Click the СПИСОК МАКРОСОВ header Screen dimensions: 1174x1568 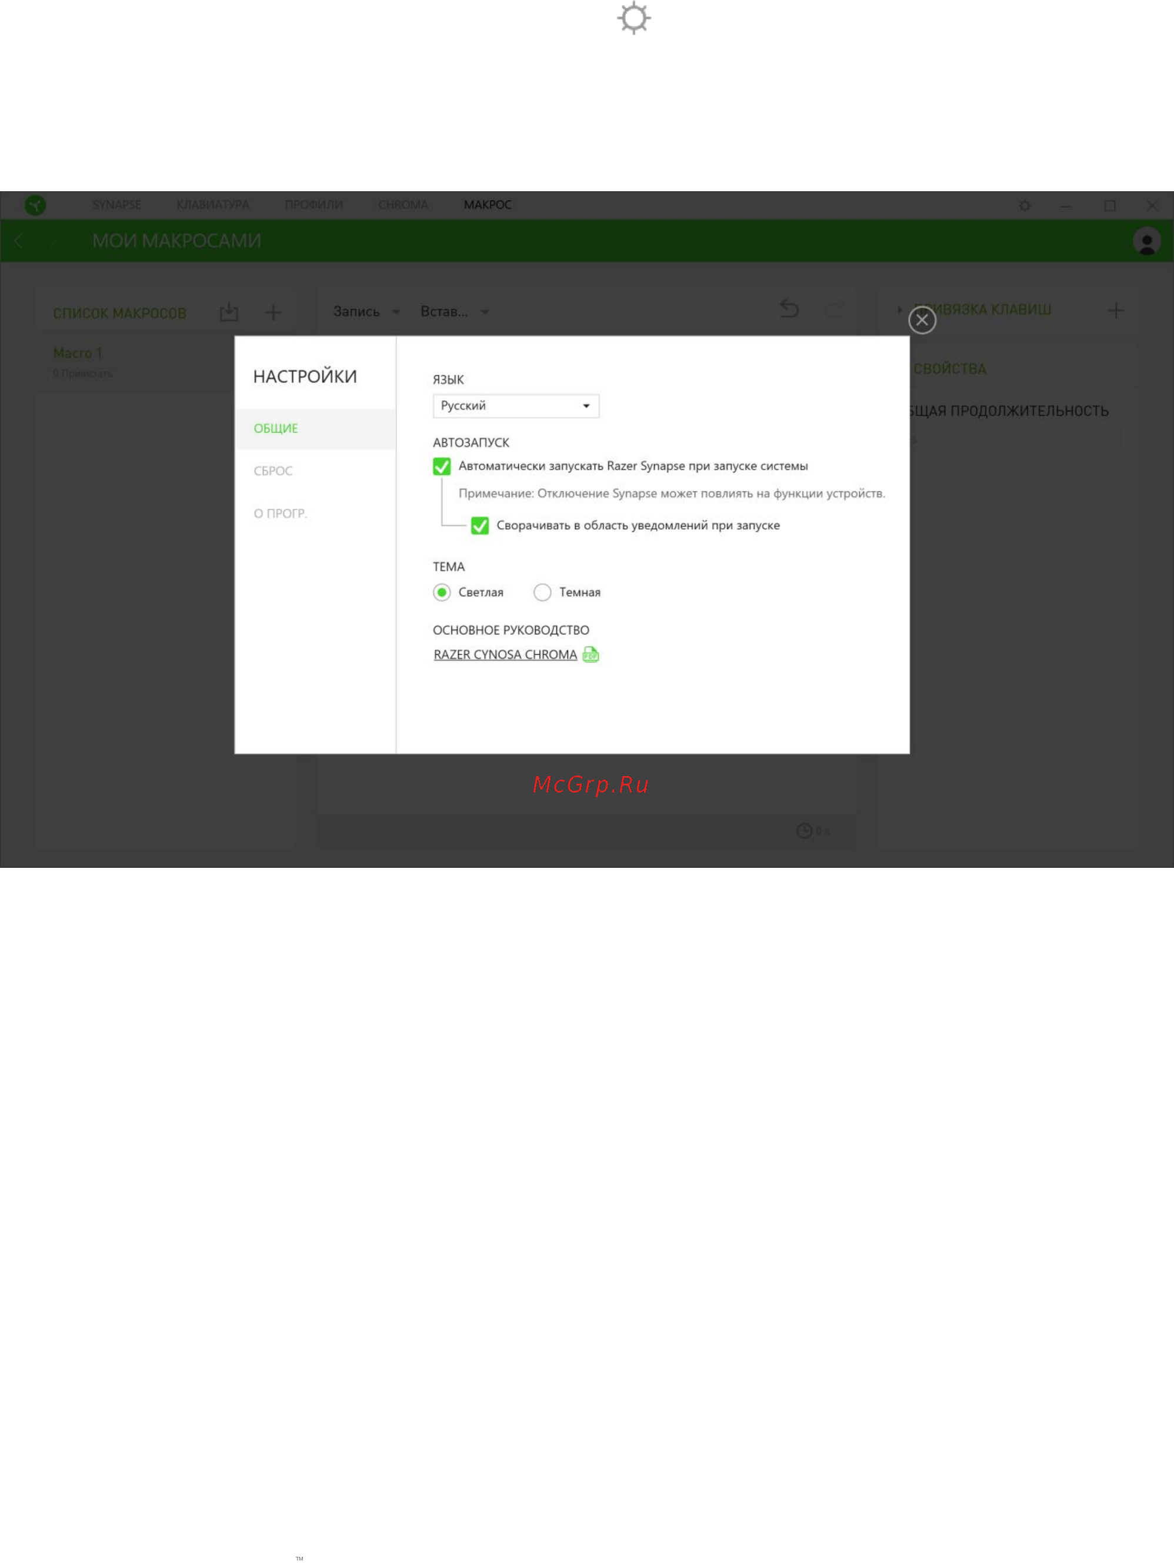(120, 314)
